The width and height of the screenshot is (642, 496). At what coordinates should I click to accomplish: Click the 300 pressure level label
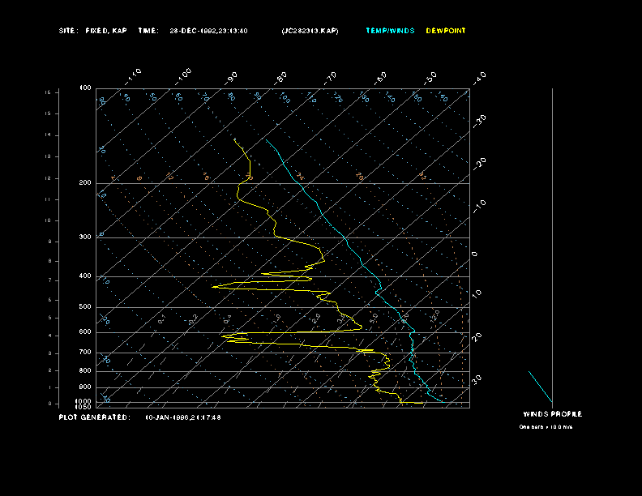[x=85, y=237]
